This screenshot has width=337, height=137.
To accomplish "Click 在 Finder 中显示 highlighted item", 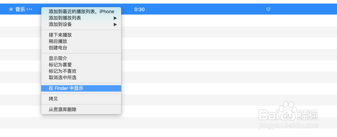I will (66, 88).
